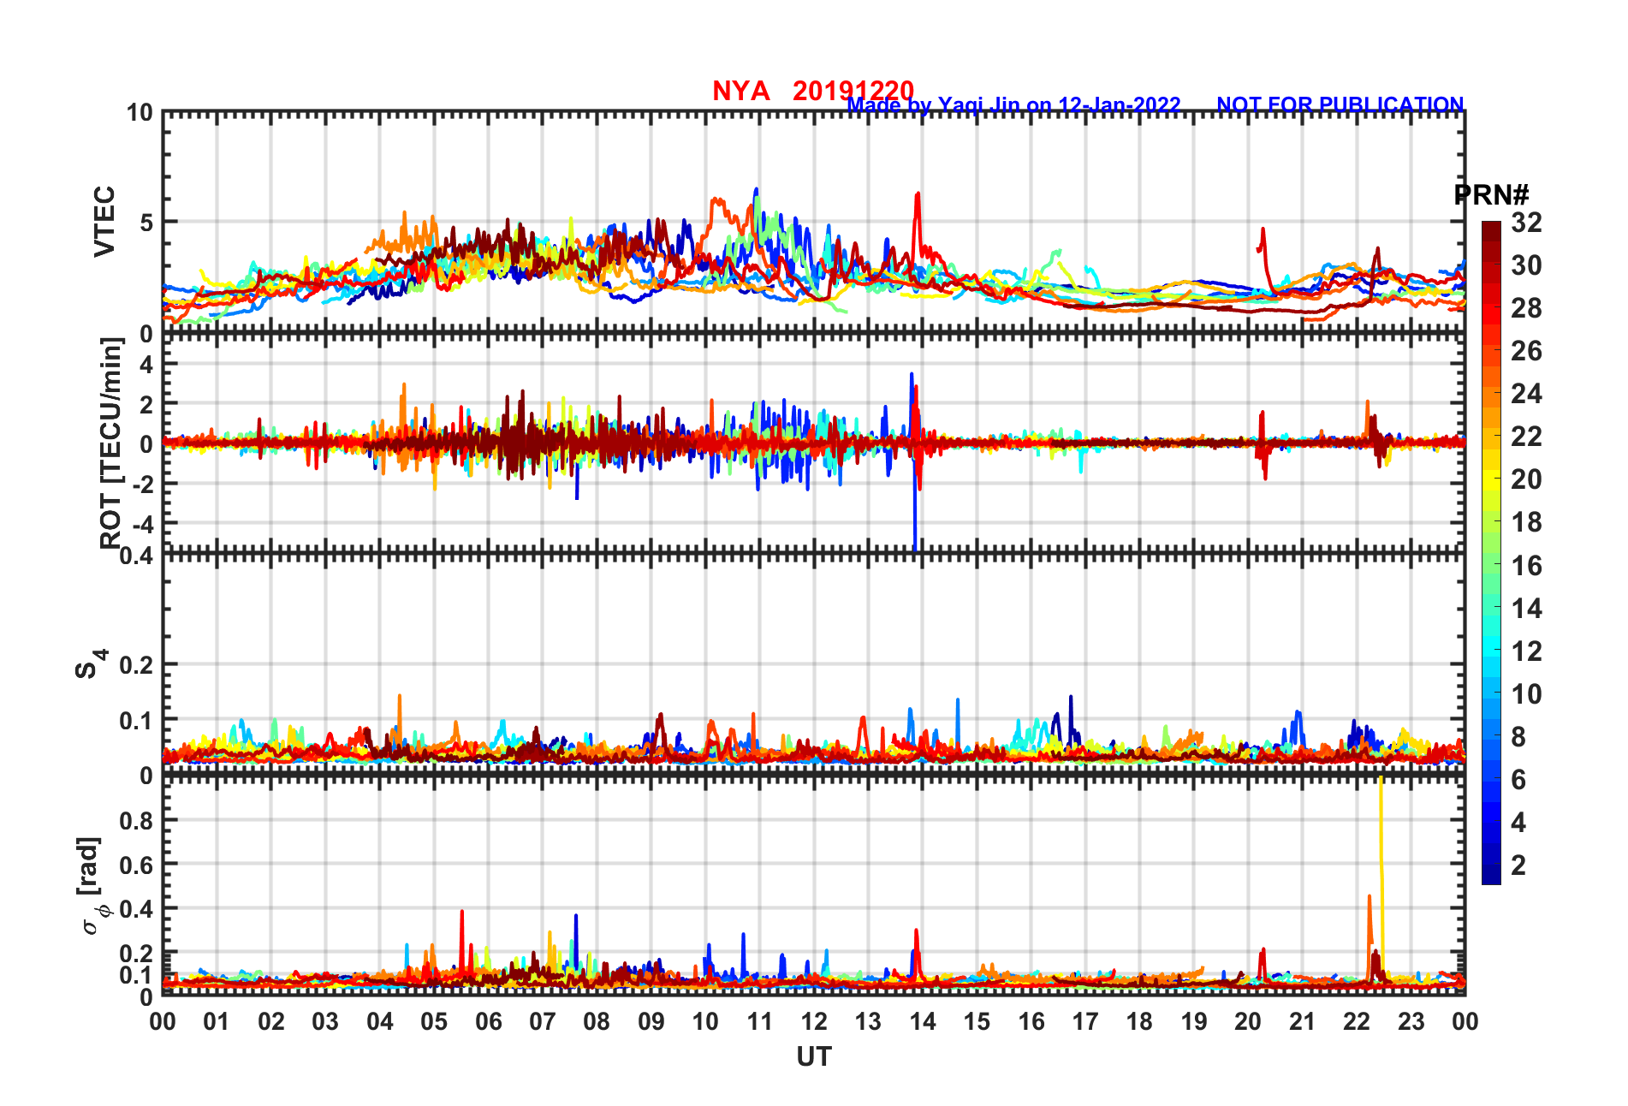Click the "12" UT tick label
1628x1106 pixels.
[814, 1021]
